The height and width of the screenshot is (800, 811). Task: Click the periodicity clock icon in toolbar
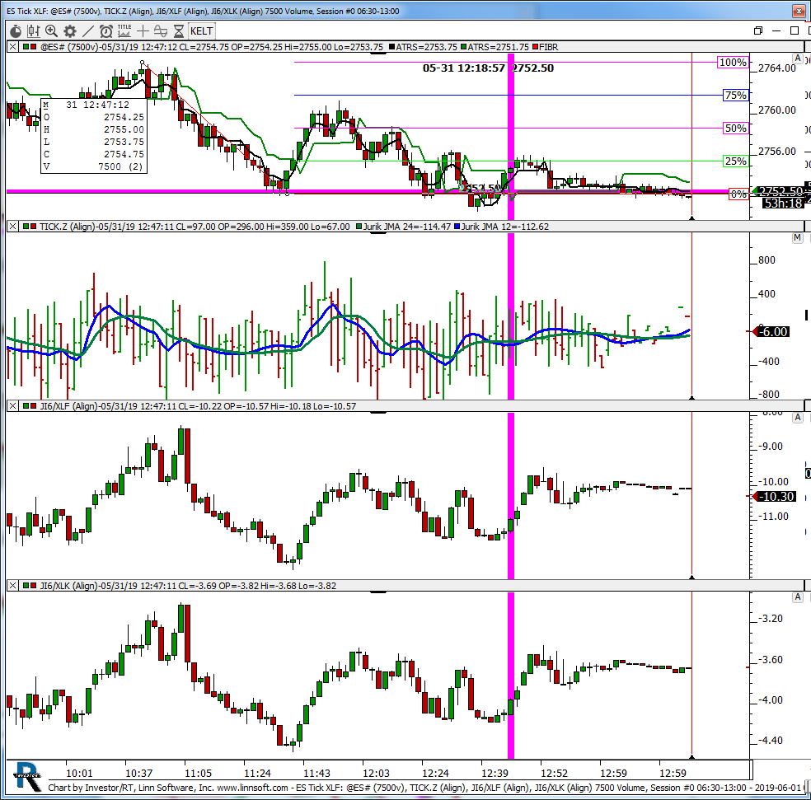coord(15,31)
